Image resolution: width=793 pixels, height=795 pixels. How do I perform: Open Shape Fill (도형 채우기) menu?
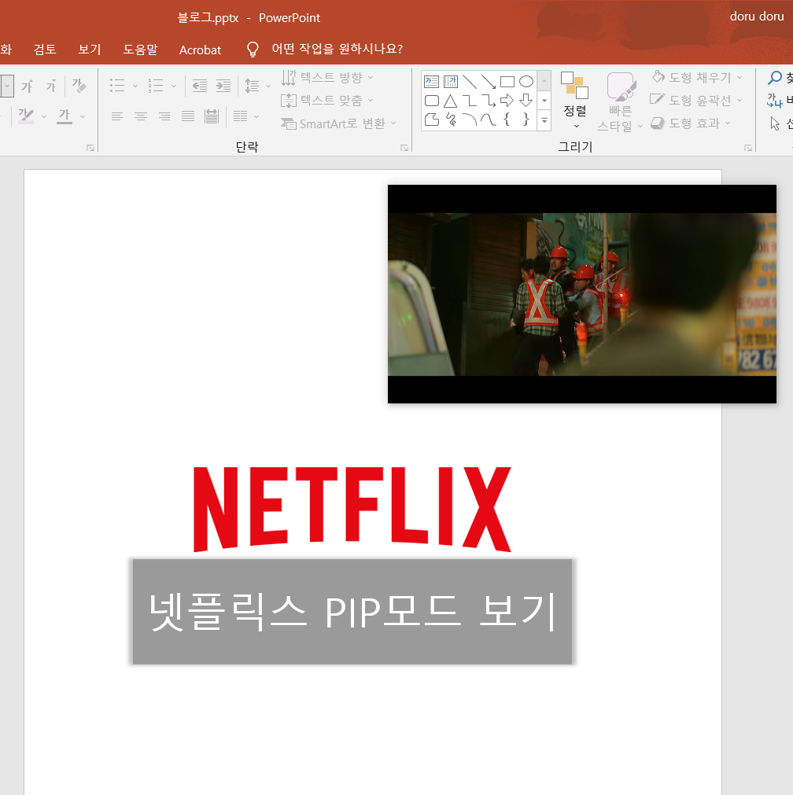point(698,78)
